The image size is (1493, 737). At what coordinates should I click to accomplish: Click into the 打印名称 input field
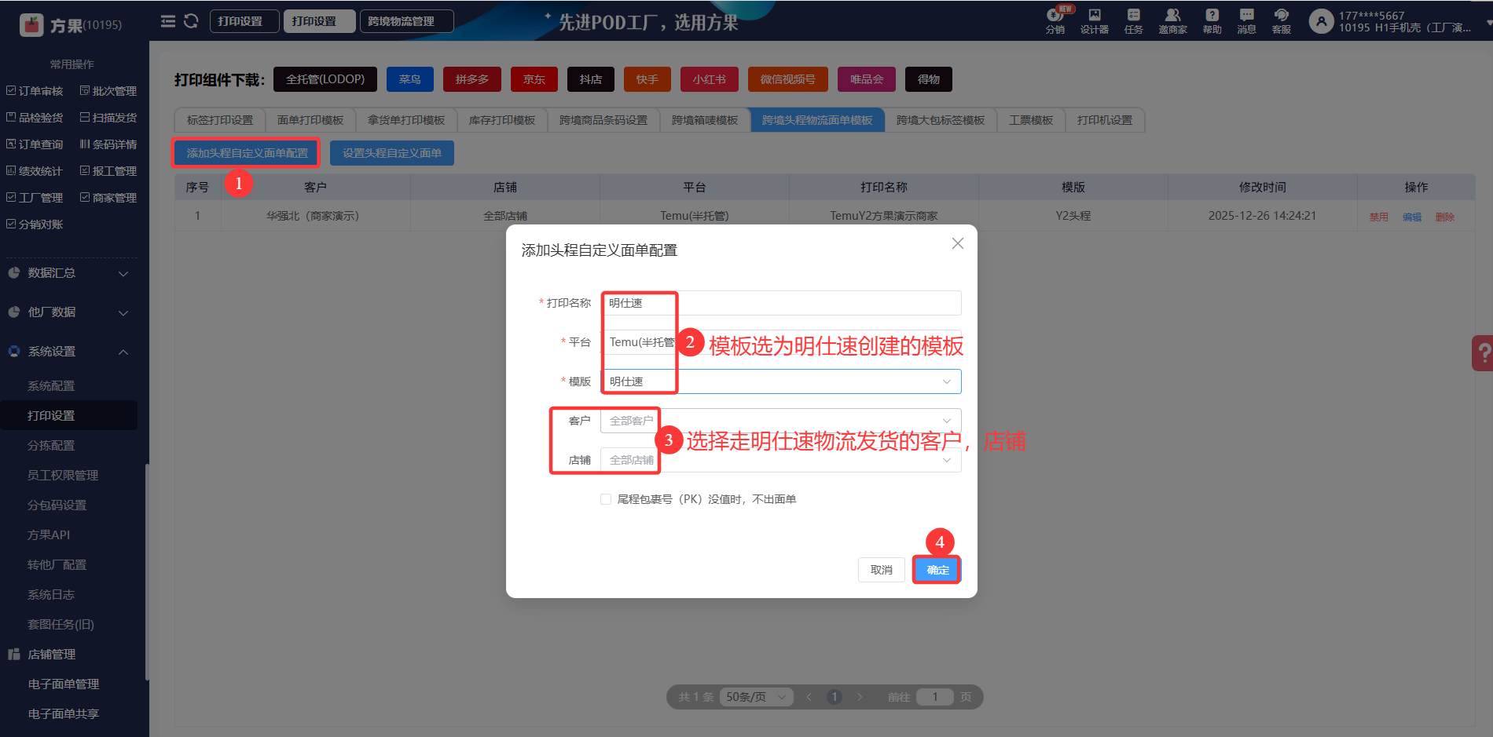tap(781, 303)
